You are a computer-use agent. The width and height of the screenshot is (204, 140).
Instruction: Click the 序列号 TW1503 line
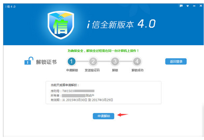pyautogui.click(x=73, y=91)
